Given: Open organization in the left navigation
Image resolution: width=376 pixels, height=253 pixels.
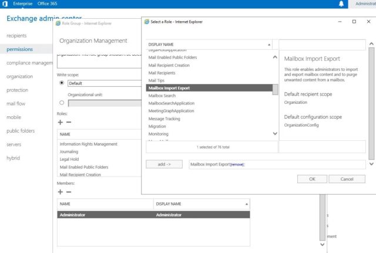Looking at the screenshot, I should pyautogui.click(x=19, y=76).
